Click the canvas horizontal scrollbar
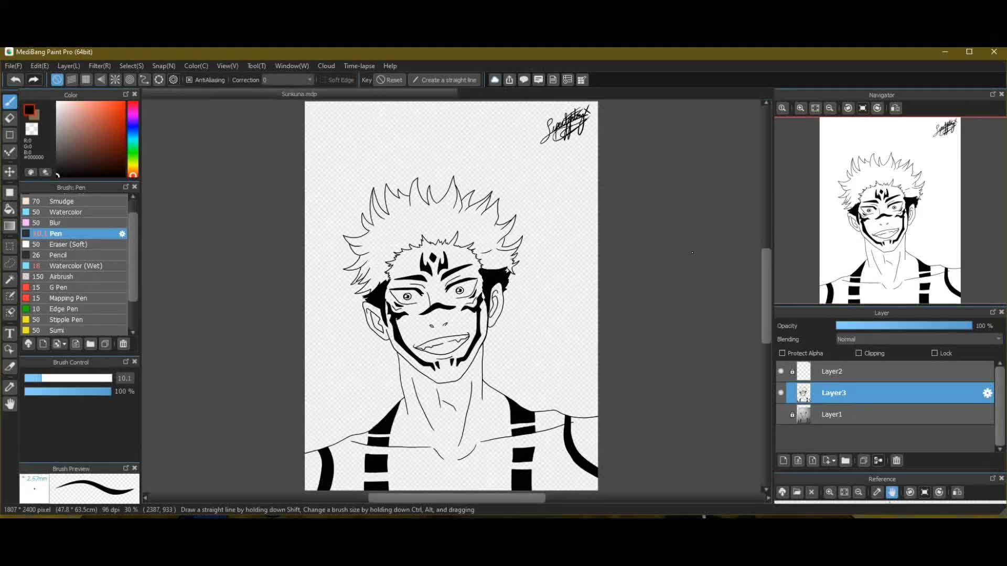The width and height of the screenshot is (1007, 566). 456,498
